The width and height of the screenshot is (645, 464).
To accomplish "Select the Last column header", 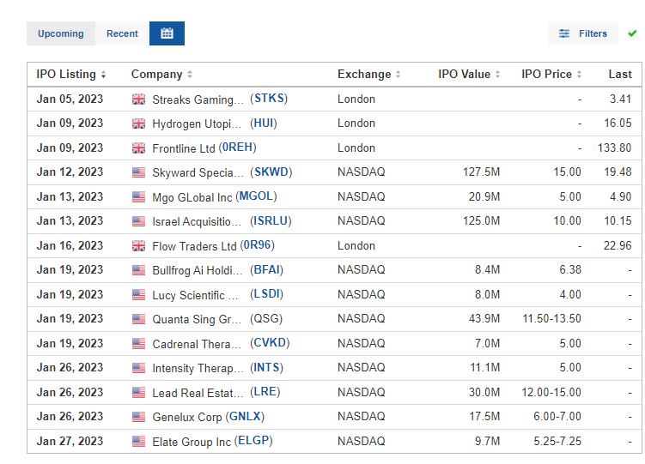I will click(620, 75).
